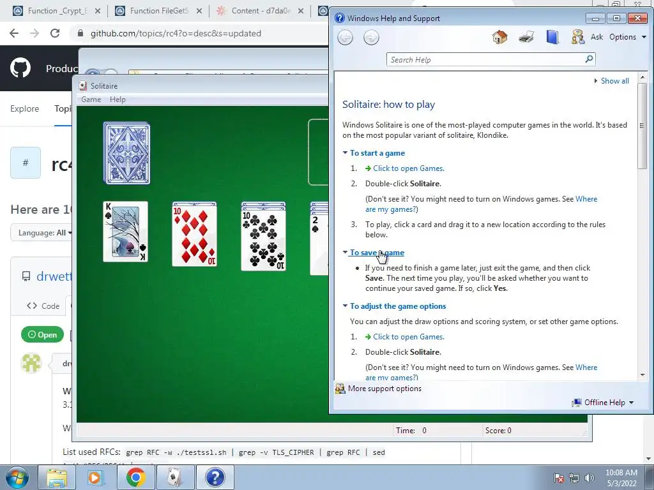
Task: Open the Solitaire Game menu
Action: 91,99
